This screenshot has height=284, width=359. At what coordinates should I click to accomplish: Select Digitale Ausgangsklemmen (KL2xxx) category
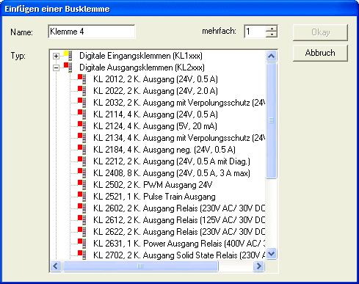[x=142, y=68]
